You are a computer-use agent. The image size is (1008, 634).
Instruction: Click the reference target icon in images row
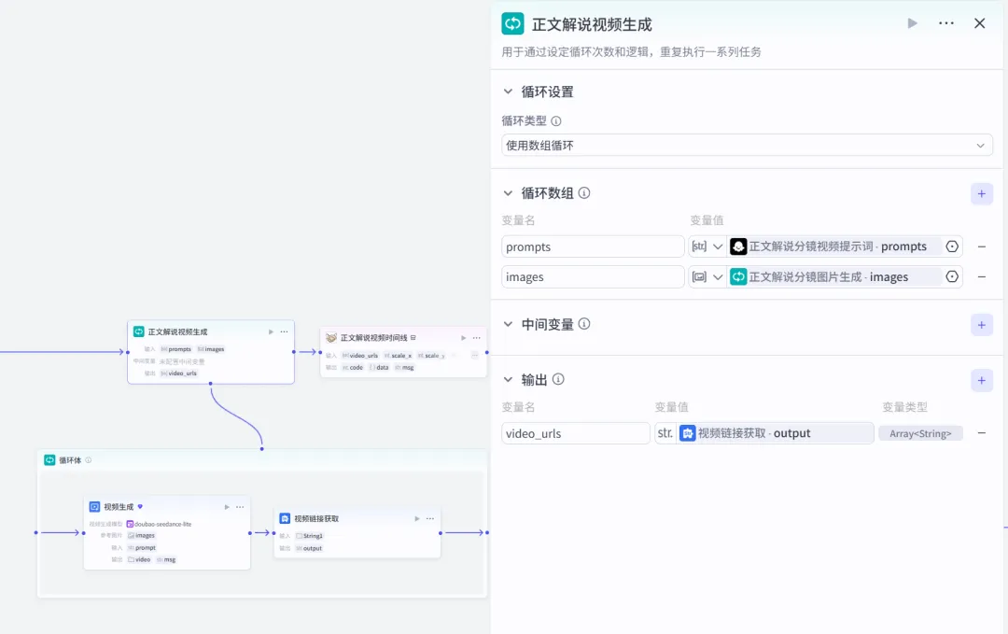[952, 276]
